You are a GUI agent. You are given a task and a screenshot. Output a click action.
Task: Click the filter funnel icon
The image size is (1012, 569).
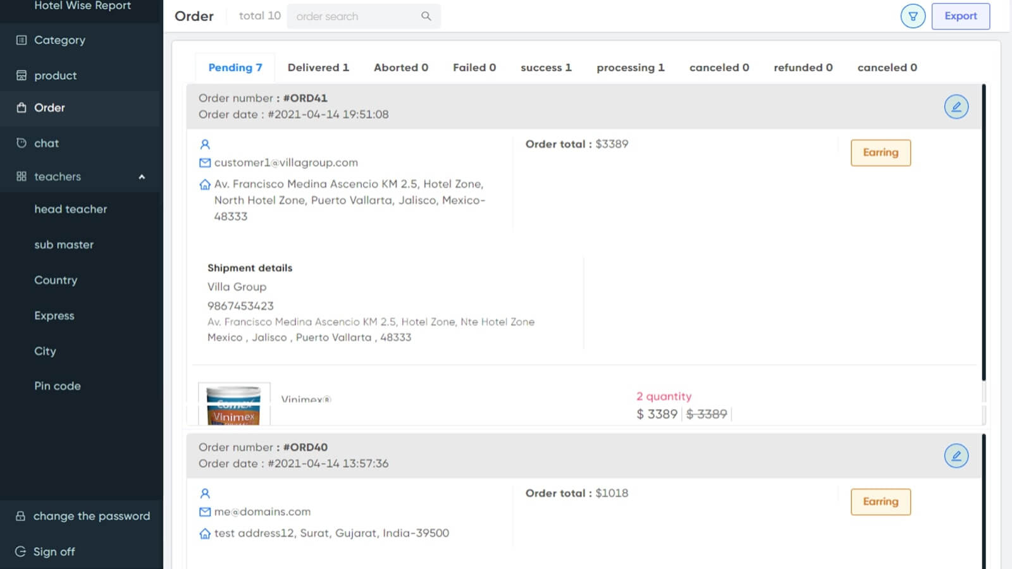tap(913, 16)
